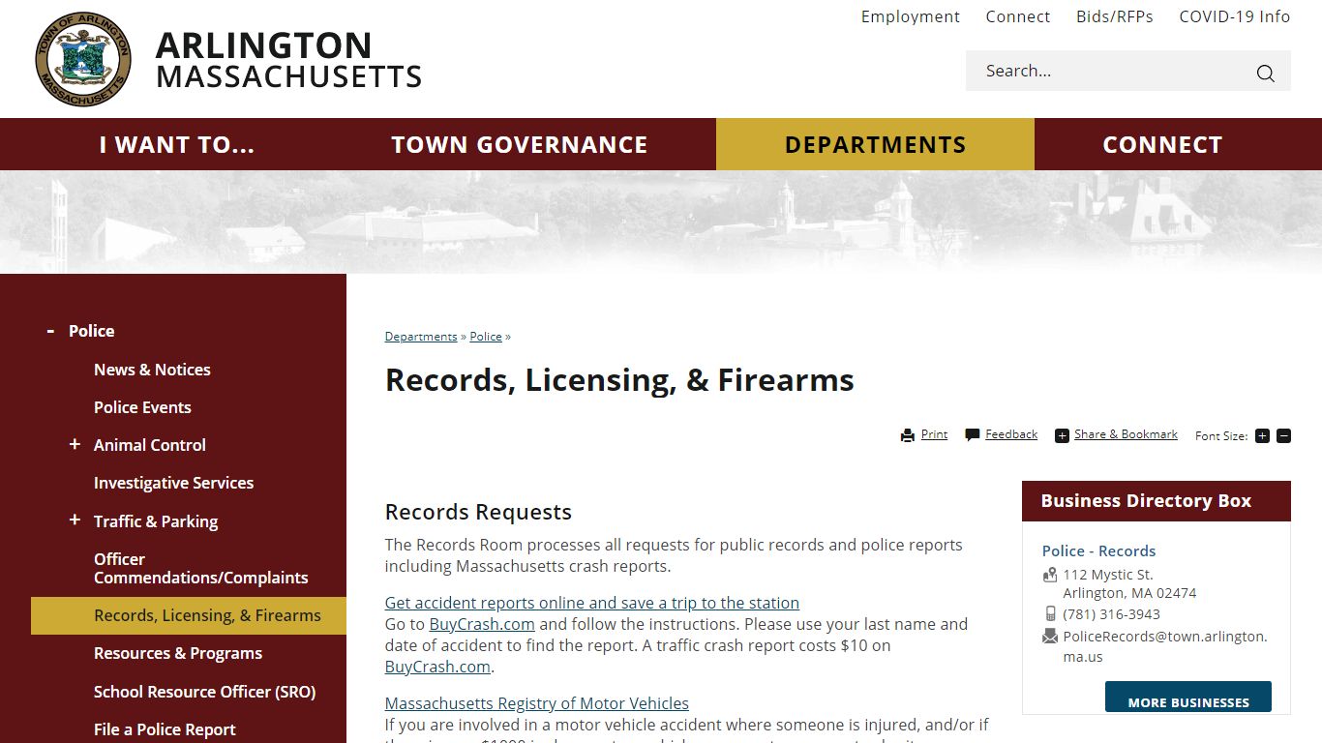Open the Connect link in top bar
The image size is (1322, 743).
(x=1018, y=16)
